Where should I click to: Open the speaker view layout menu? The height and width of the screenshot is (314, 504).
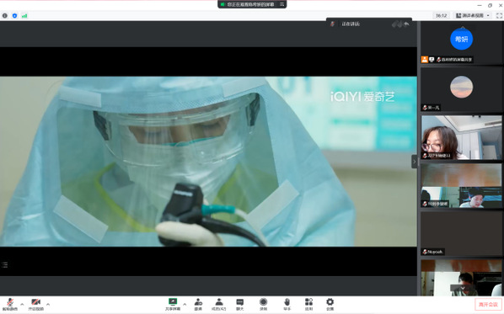(x=473, y=15)
